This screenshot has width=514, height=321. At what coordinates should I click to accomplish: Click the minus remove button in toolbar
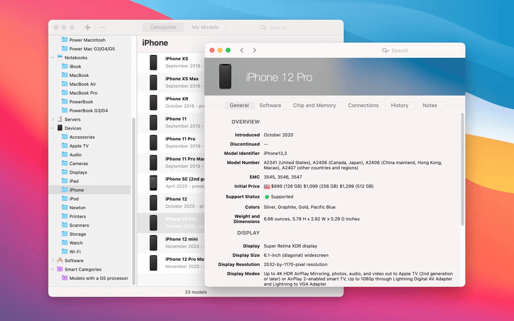click(102, 28)
